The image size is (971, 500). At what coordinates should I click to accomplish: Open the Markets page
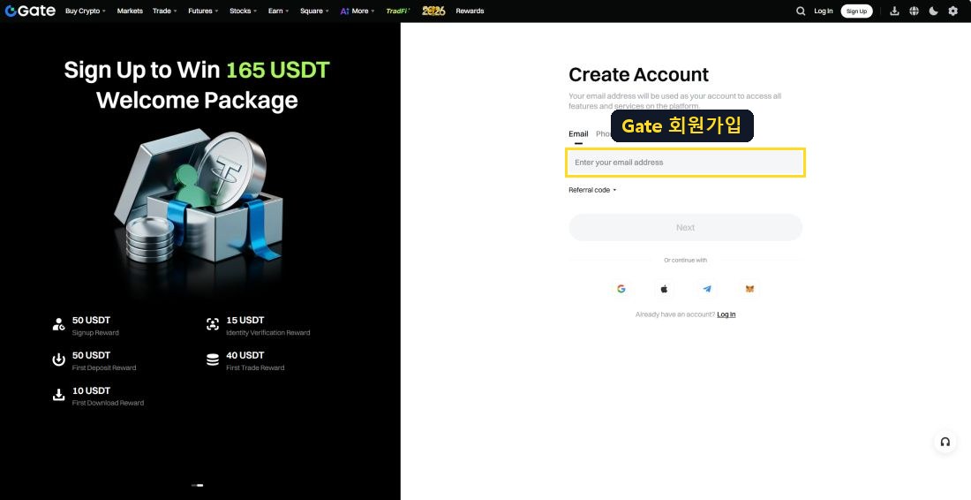pyautogui.click(x=130, y=11)
